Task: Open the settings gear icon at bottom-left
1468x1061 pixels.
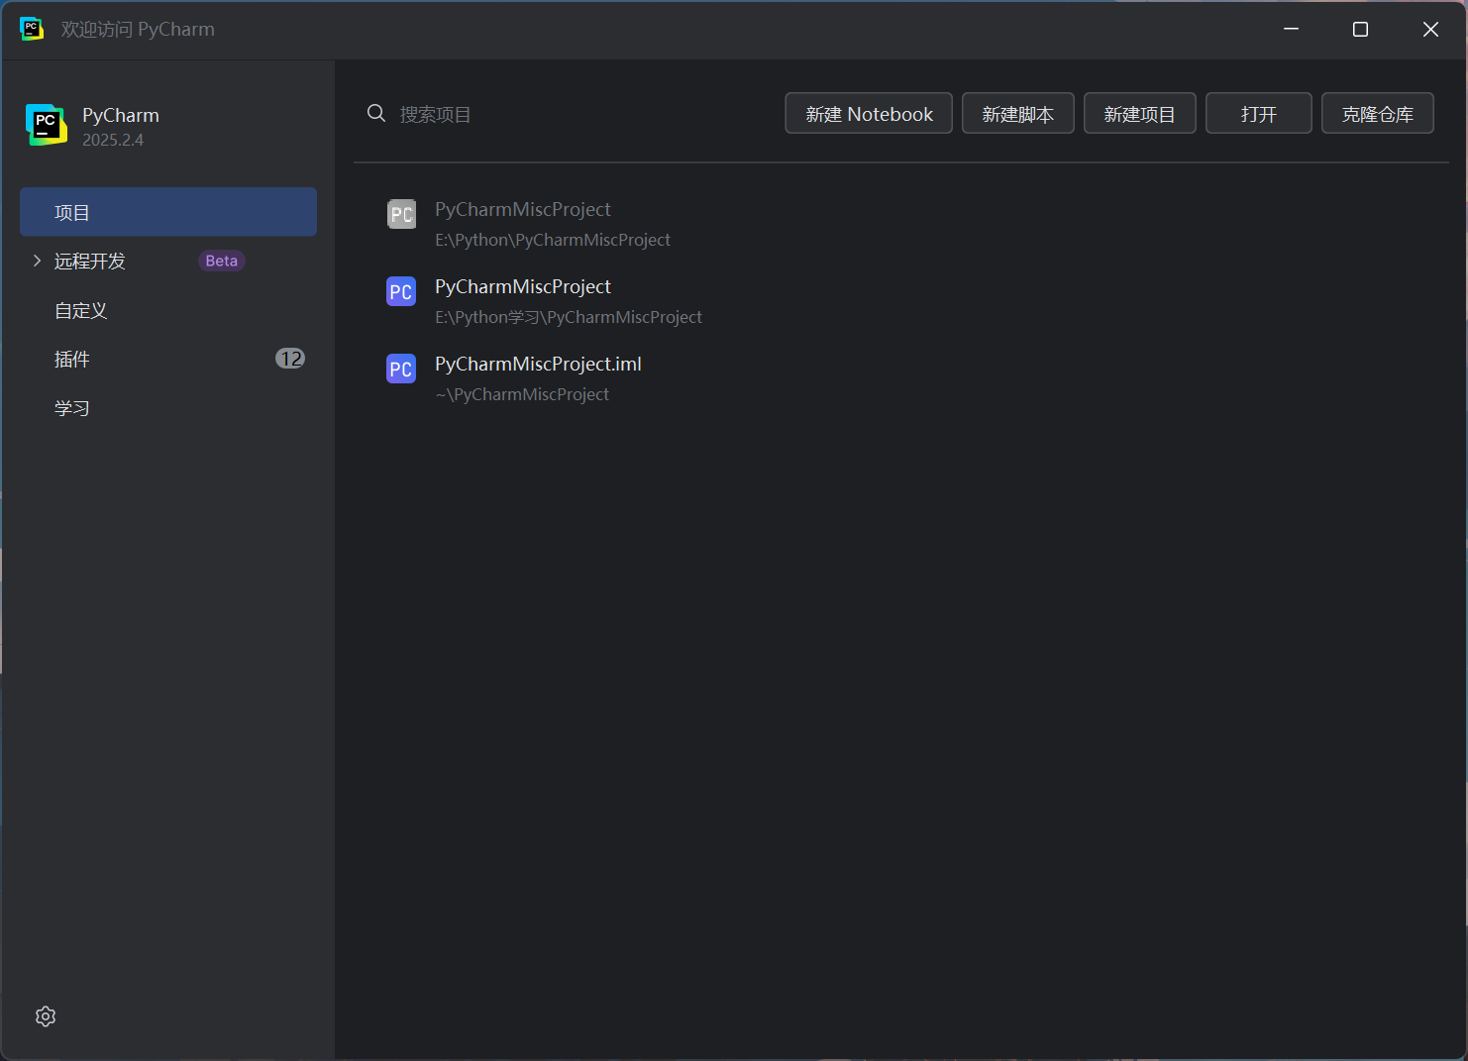Action: pos(46,1016)
